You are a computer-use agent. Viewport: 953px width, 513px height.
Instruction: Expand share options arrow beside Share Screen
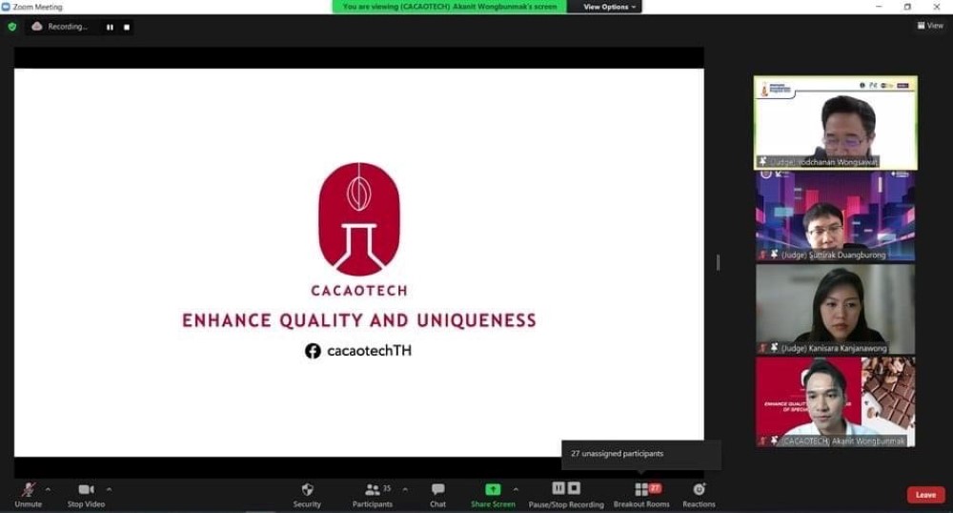516,489
